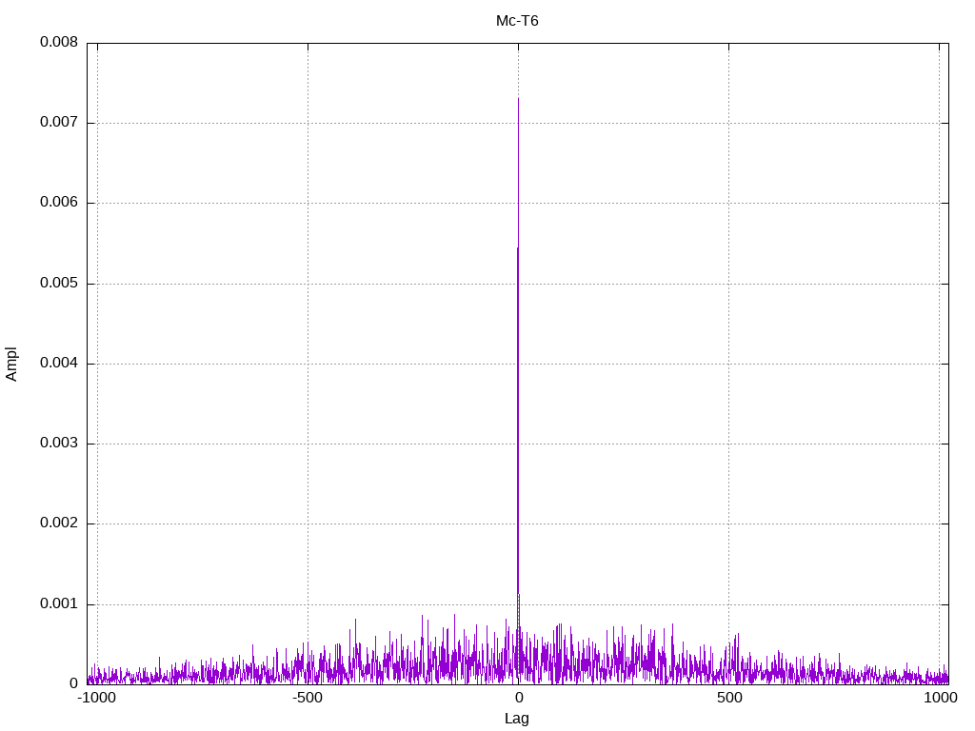
Task: Click the 0 tick label on y-axis
Action: 73,684
